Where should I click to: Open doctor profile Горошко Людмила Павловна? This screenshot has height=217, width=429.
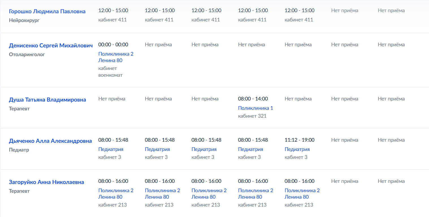[47, 11]
